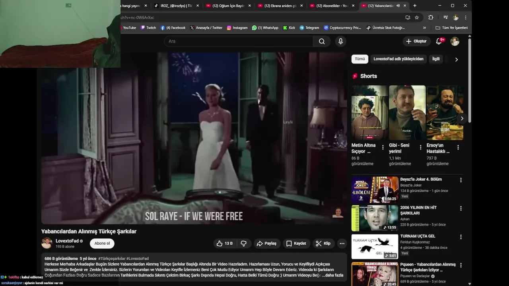Subscribe with Abone ol button
Screen dimensions: 509x286
102,243
